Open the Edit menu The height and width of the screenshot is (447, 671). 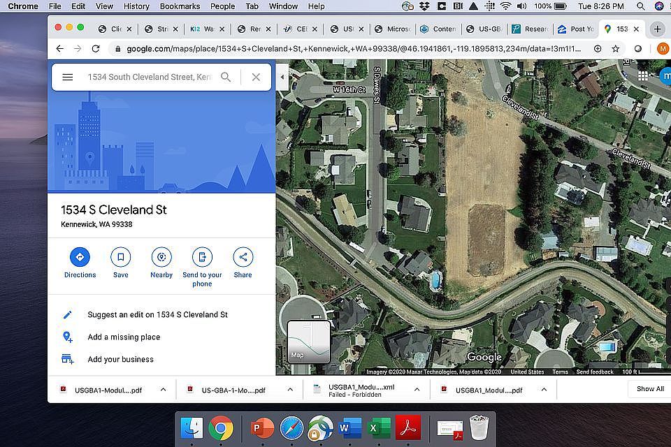coord(78,6)
